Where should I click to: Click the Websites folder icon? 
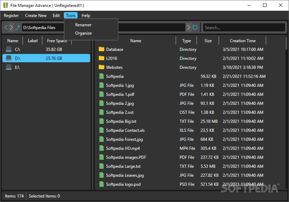(x=102, y=67)
